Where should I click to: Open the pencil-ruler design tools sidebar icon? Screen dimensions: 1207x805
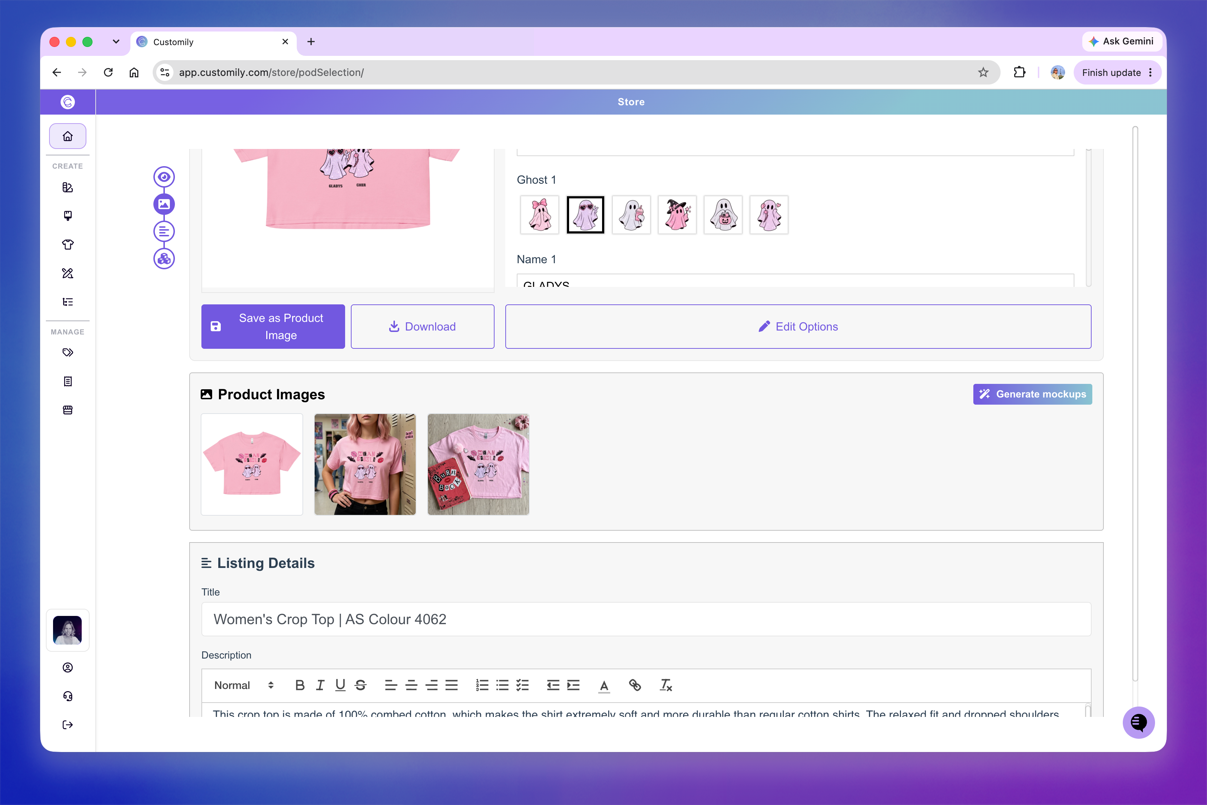(67, 273)
